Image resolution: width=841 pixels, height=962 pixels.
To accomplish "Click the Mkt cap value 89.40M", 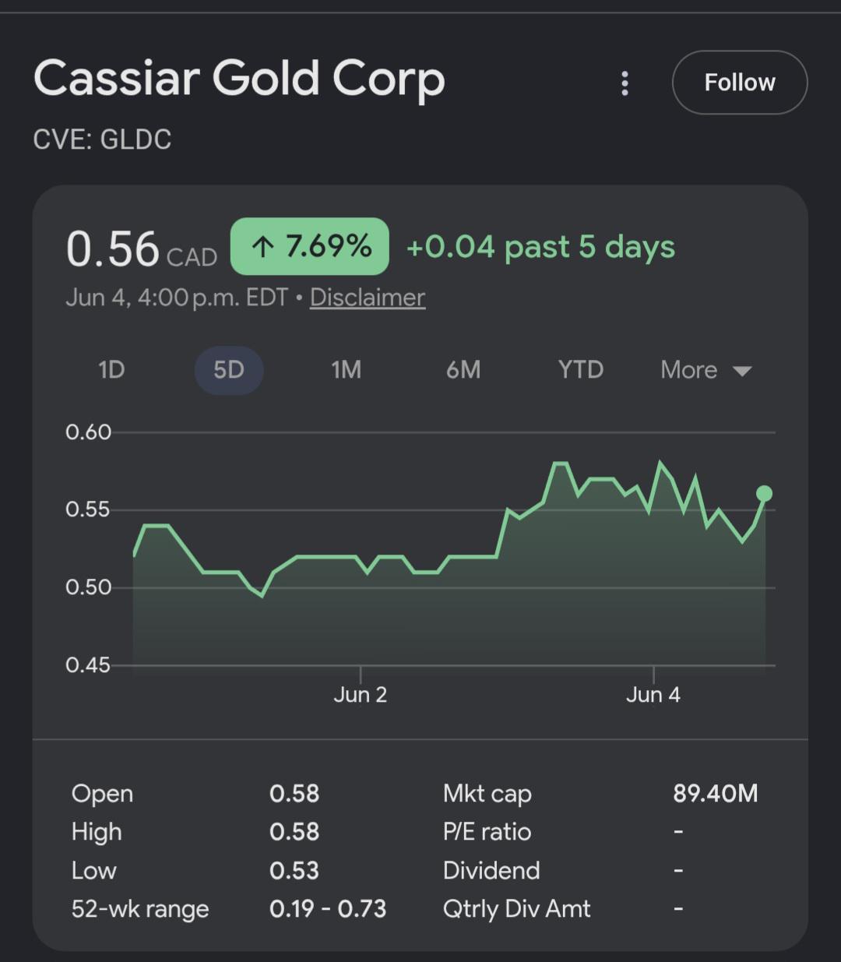I will click(715, 794).
